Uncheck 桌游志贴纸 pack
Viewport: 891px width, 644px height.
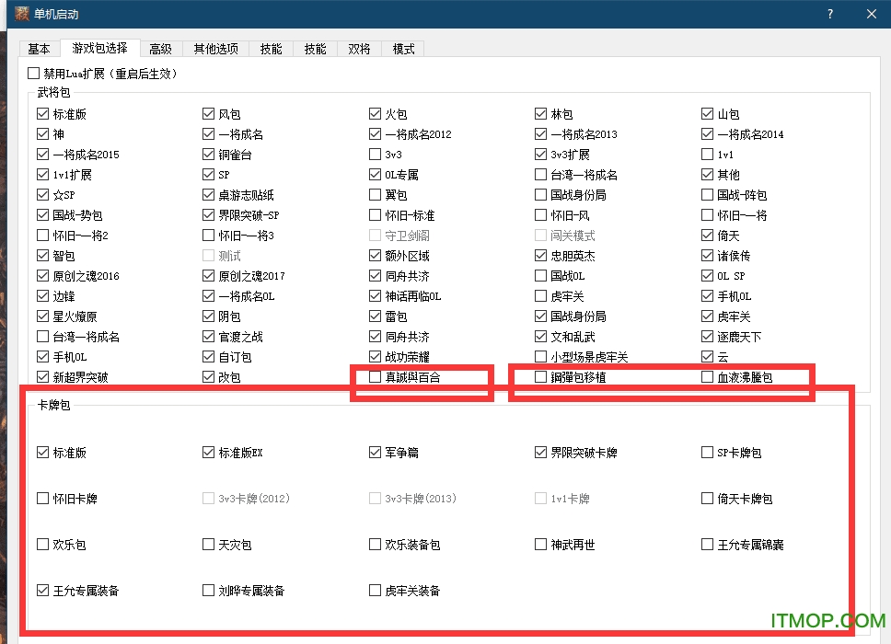click(209, 195)
